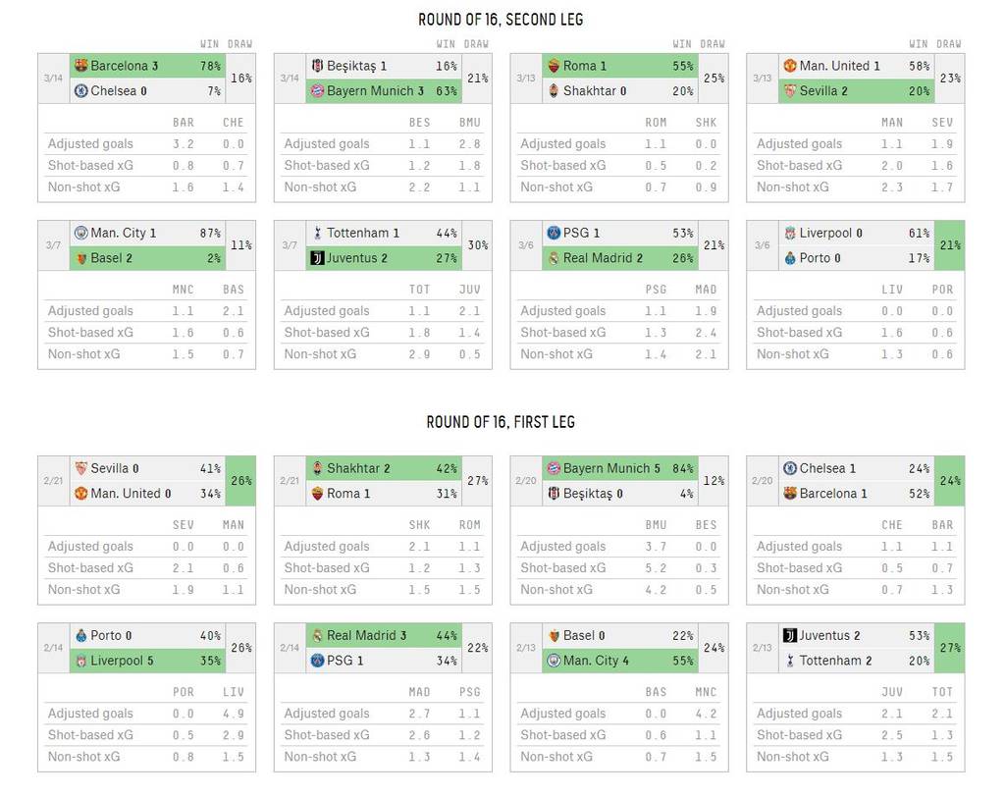Click the 21% draw cell for second-leg Liverpool–Porto
Image resolution: width=1005 pixels, height=797 pixels.
pos(950,245)
